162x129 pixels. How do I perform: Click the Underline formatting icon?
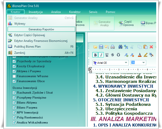point(107,55)
